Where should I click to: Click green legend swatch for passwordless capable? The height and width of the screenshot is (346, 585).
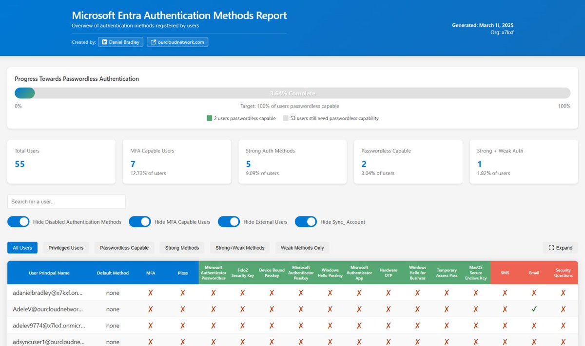point(209,118)
